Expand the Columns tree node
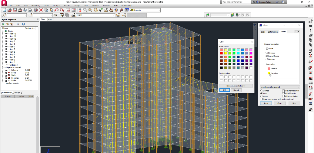Image resolution: width=314 pixels, height=153 pixels. [x=6, y=70]
